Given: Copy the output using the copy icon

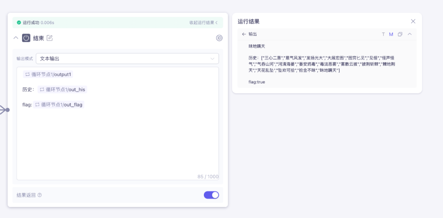Looking at the screenshot, I should point(400,34).
